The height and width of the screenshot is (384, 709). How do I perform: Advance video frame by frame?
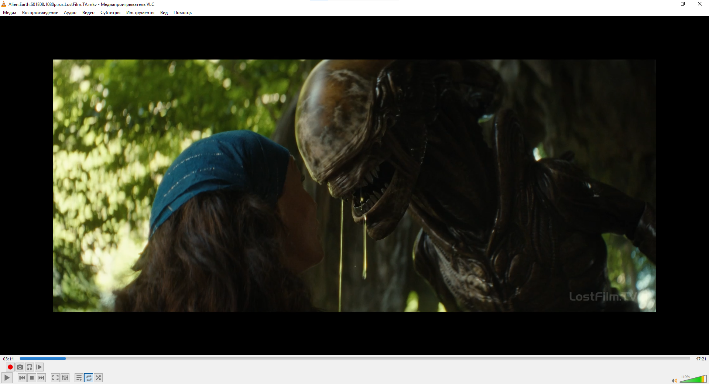[39, 367]
